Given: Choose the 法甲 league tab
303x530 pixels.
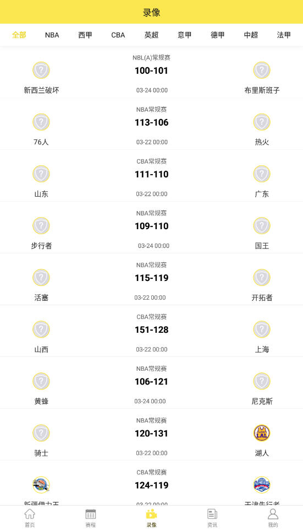Looking at the screenshot, I should point(284,35).
